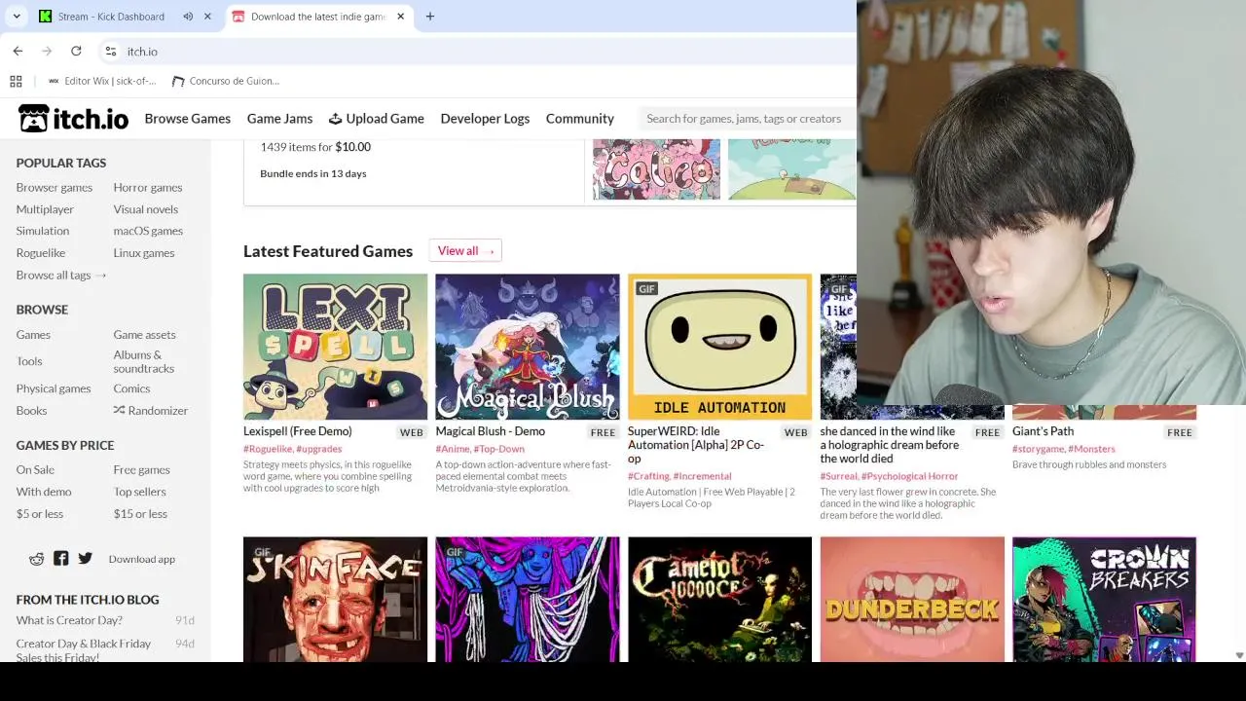Open Dunderbeck game thumbnail
The width and height of the screenshot is (1246, 701).
[x=912, y=599]
